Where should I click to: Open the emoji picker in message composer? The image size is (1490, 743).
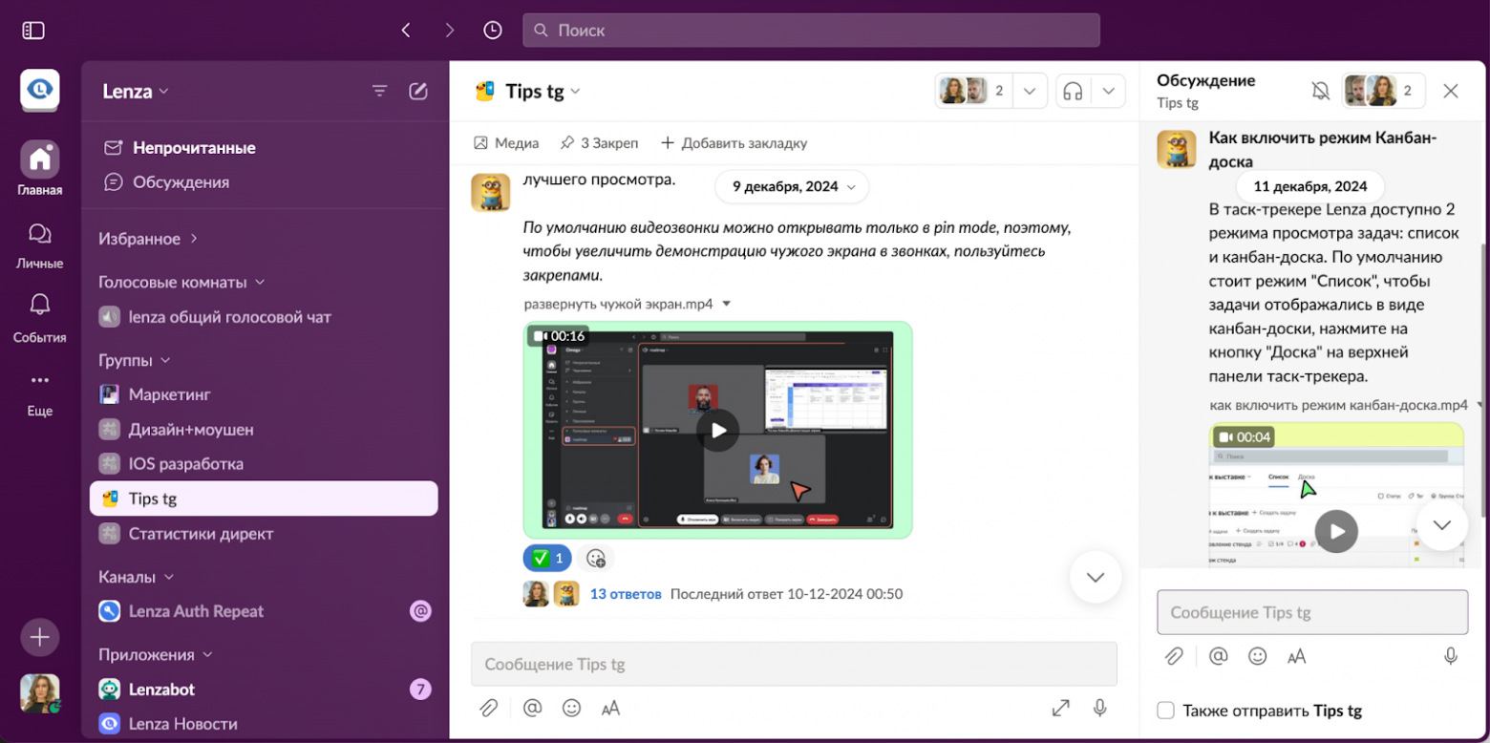(x=571, y=708)
